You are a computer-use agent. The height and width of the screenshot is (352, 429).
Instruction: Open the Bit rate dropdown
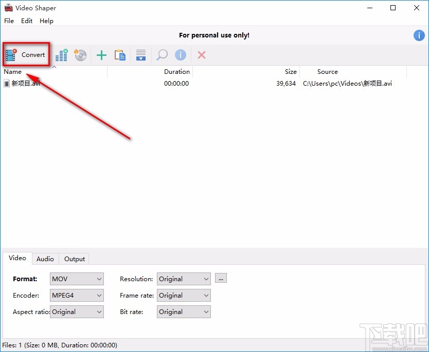(184, 311)
